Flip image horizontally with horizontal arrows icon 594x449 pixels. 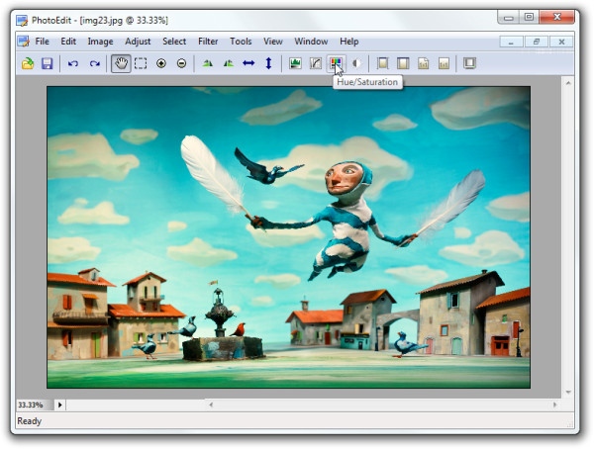coord(248,63)
